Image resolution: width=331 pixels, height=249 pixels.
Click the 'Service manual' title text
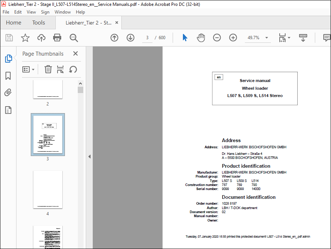coord(255,81)
